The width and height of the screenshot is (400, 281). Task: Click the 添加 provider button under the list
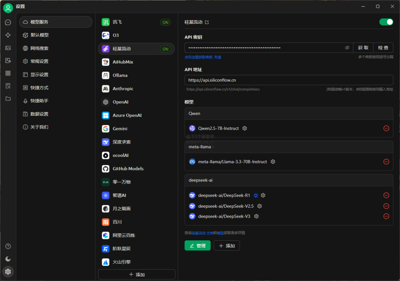point(137,274)
